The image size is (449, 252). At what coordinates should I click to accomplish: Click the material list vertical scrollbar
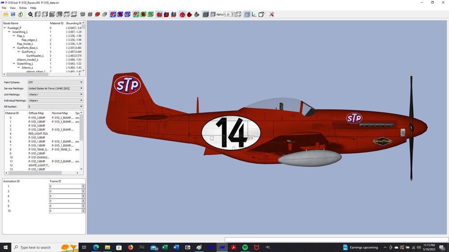pyautogui.click(x=81, y=141)
